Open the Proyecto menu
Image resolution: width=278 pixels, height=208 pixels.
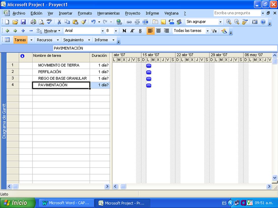133,13
